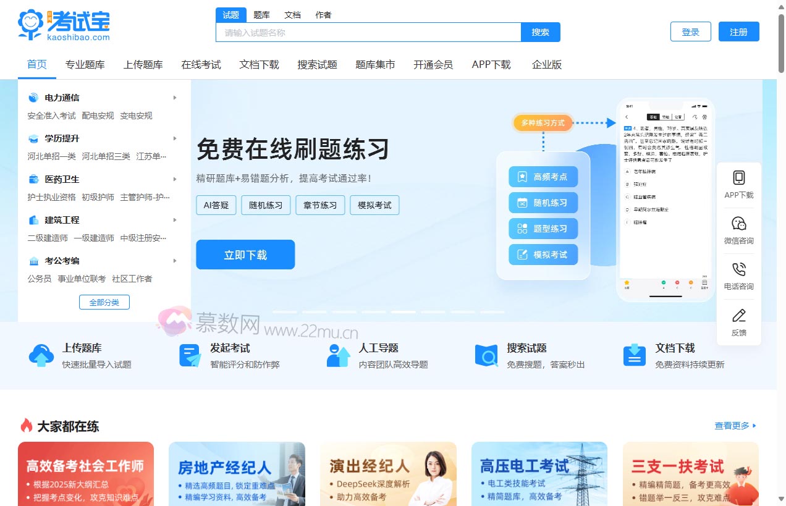The height and width of the screenshot is (506, 786).
Task: Expand the 学历提升 category arrow
Action: pos(175,138)
